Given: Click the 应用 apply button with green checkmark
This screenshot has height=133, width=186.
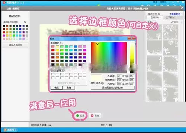Looking at the screenshot, I should 80,116.
